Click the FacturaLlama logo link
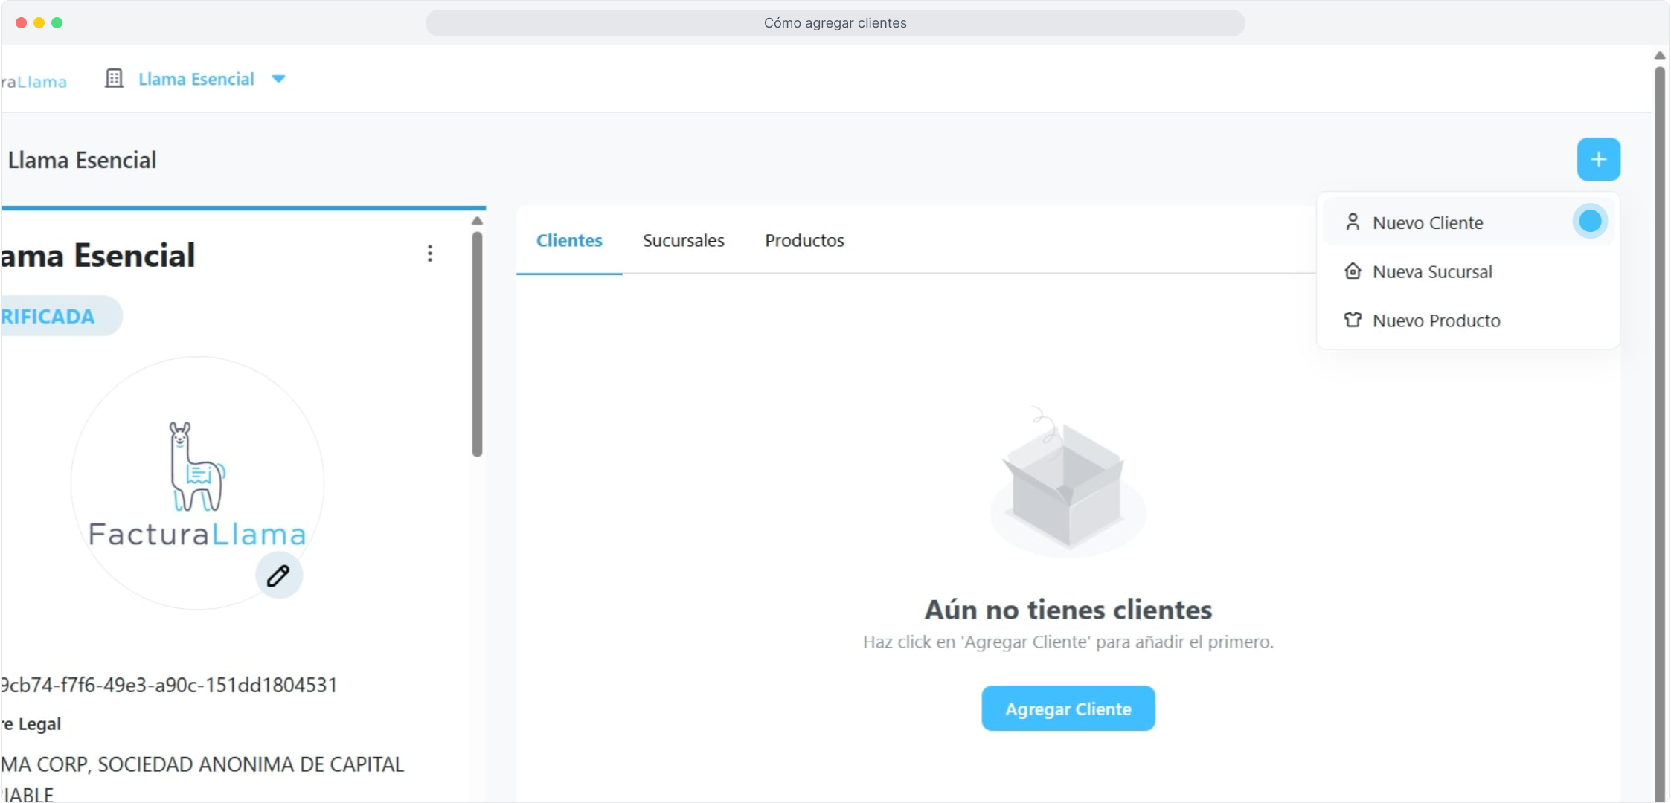Viewport: 1671px width, 803px height. coord(33,81)
